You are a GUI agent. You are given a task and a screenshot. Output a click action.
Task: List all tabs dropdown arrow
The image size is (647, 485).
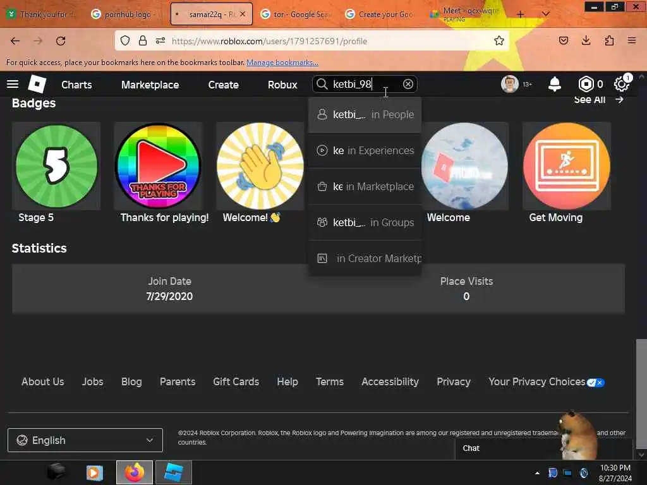click(545, 14)
